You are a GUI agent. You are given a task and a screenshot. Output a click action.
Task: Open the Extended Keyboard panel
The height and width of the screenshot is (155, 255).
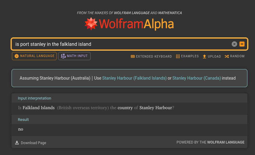154,56
